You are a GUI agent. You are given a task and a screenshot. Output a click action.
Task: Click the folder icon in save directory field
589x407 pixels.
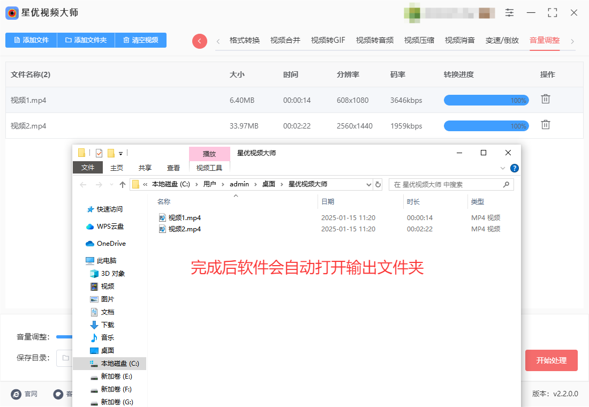pos(66,358)
